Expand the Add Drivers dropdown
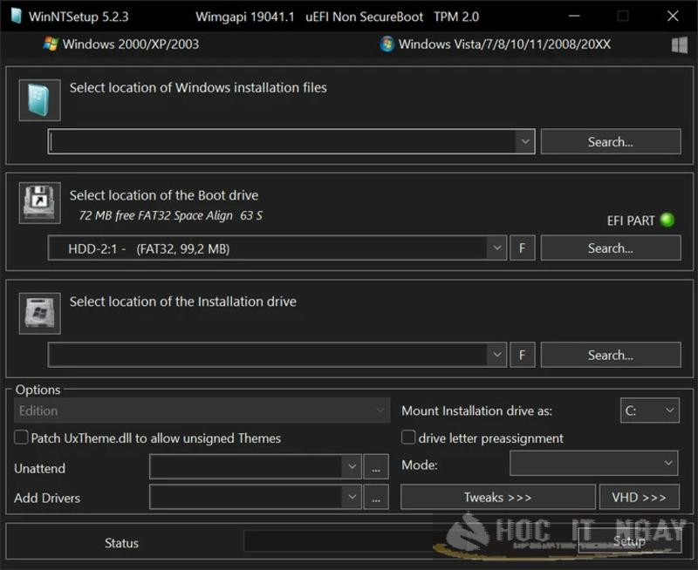This screenshot has width=698, height=570. pyautogui.click(x=352, y=497)
